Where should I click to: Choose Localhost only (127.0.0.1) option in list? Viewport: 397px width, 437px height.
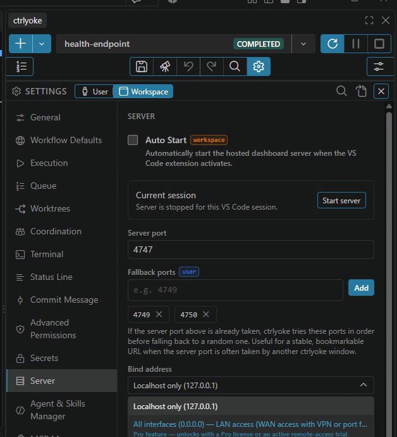pos(251,407)
